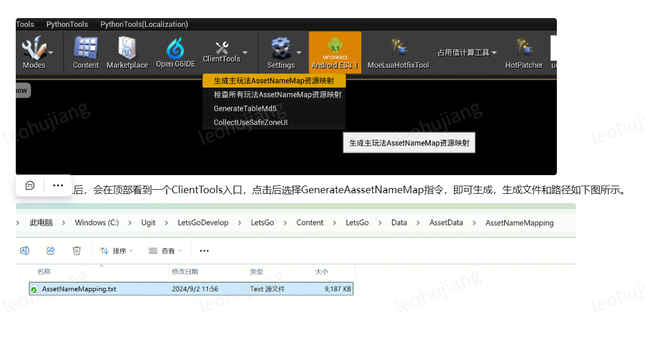The width and height of the screenshot is (645, 345).
Task: Select the AssetNameMapping.txt file
Action: tap(191, 288)
